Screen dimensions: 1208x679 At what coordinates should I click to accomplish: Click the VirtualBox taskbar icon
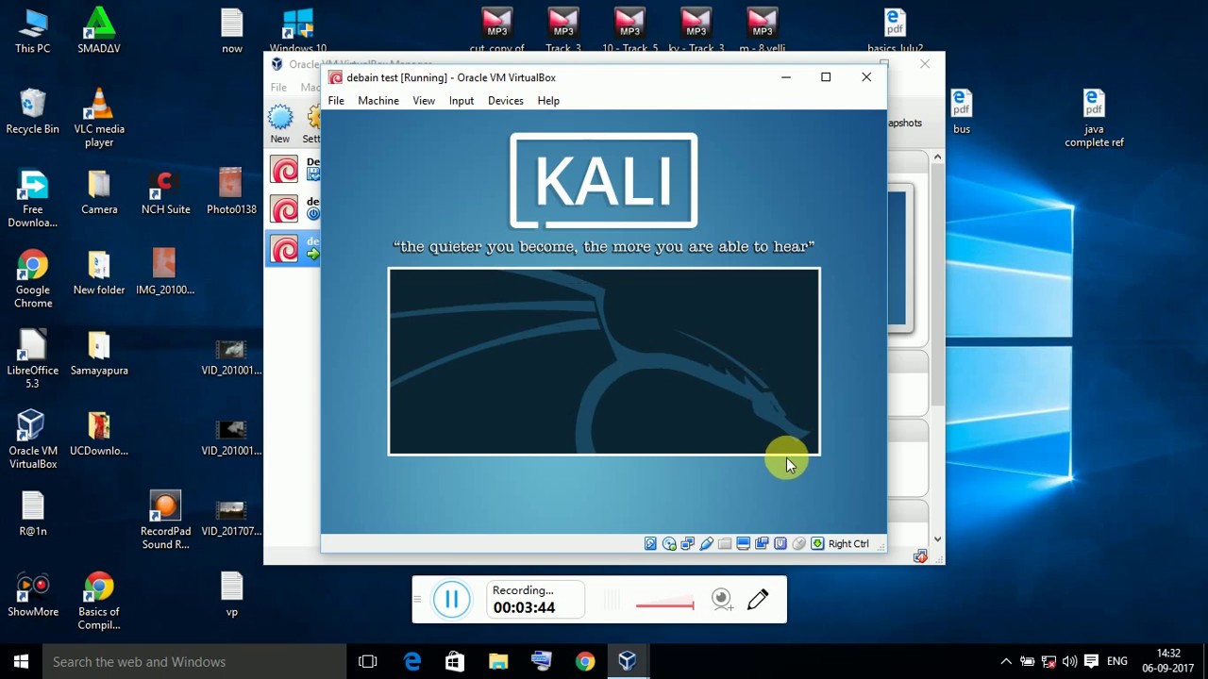[x=628, y=662]
